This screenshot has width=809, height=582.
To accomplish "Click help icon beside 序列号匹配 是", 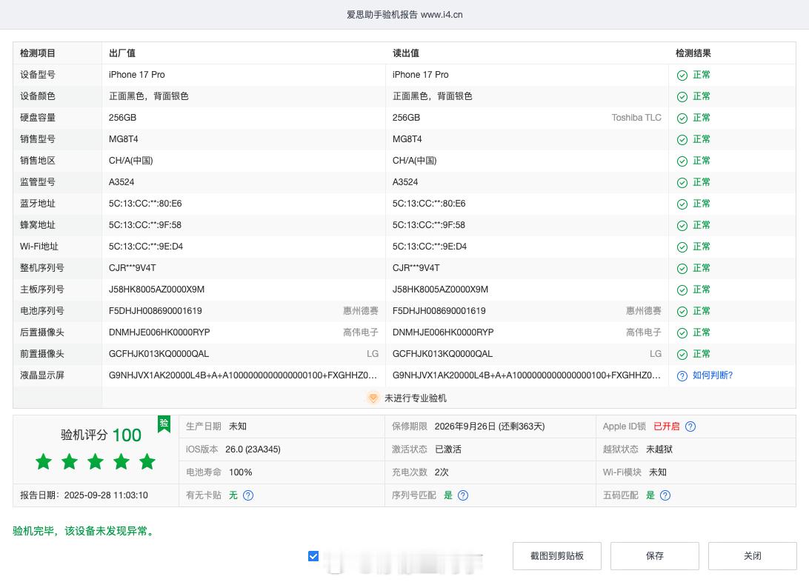I will tap(463, 495).
